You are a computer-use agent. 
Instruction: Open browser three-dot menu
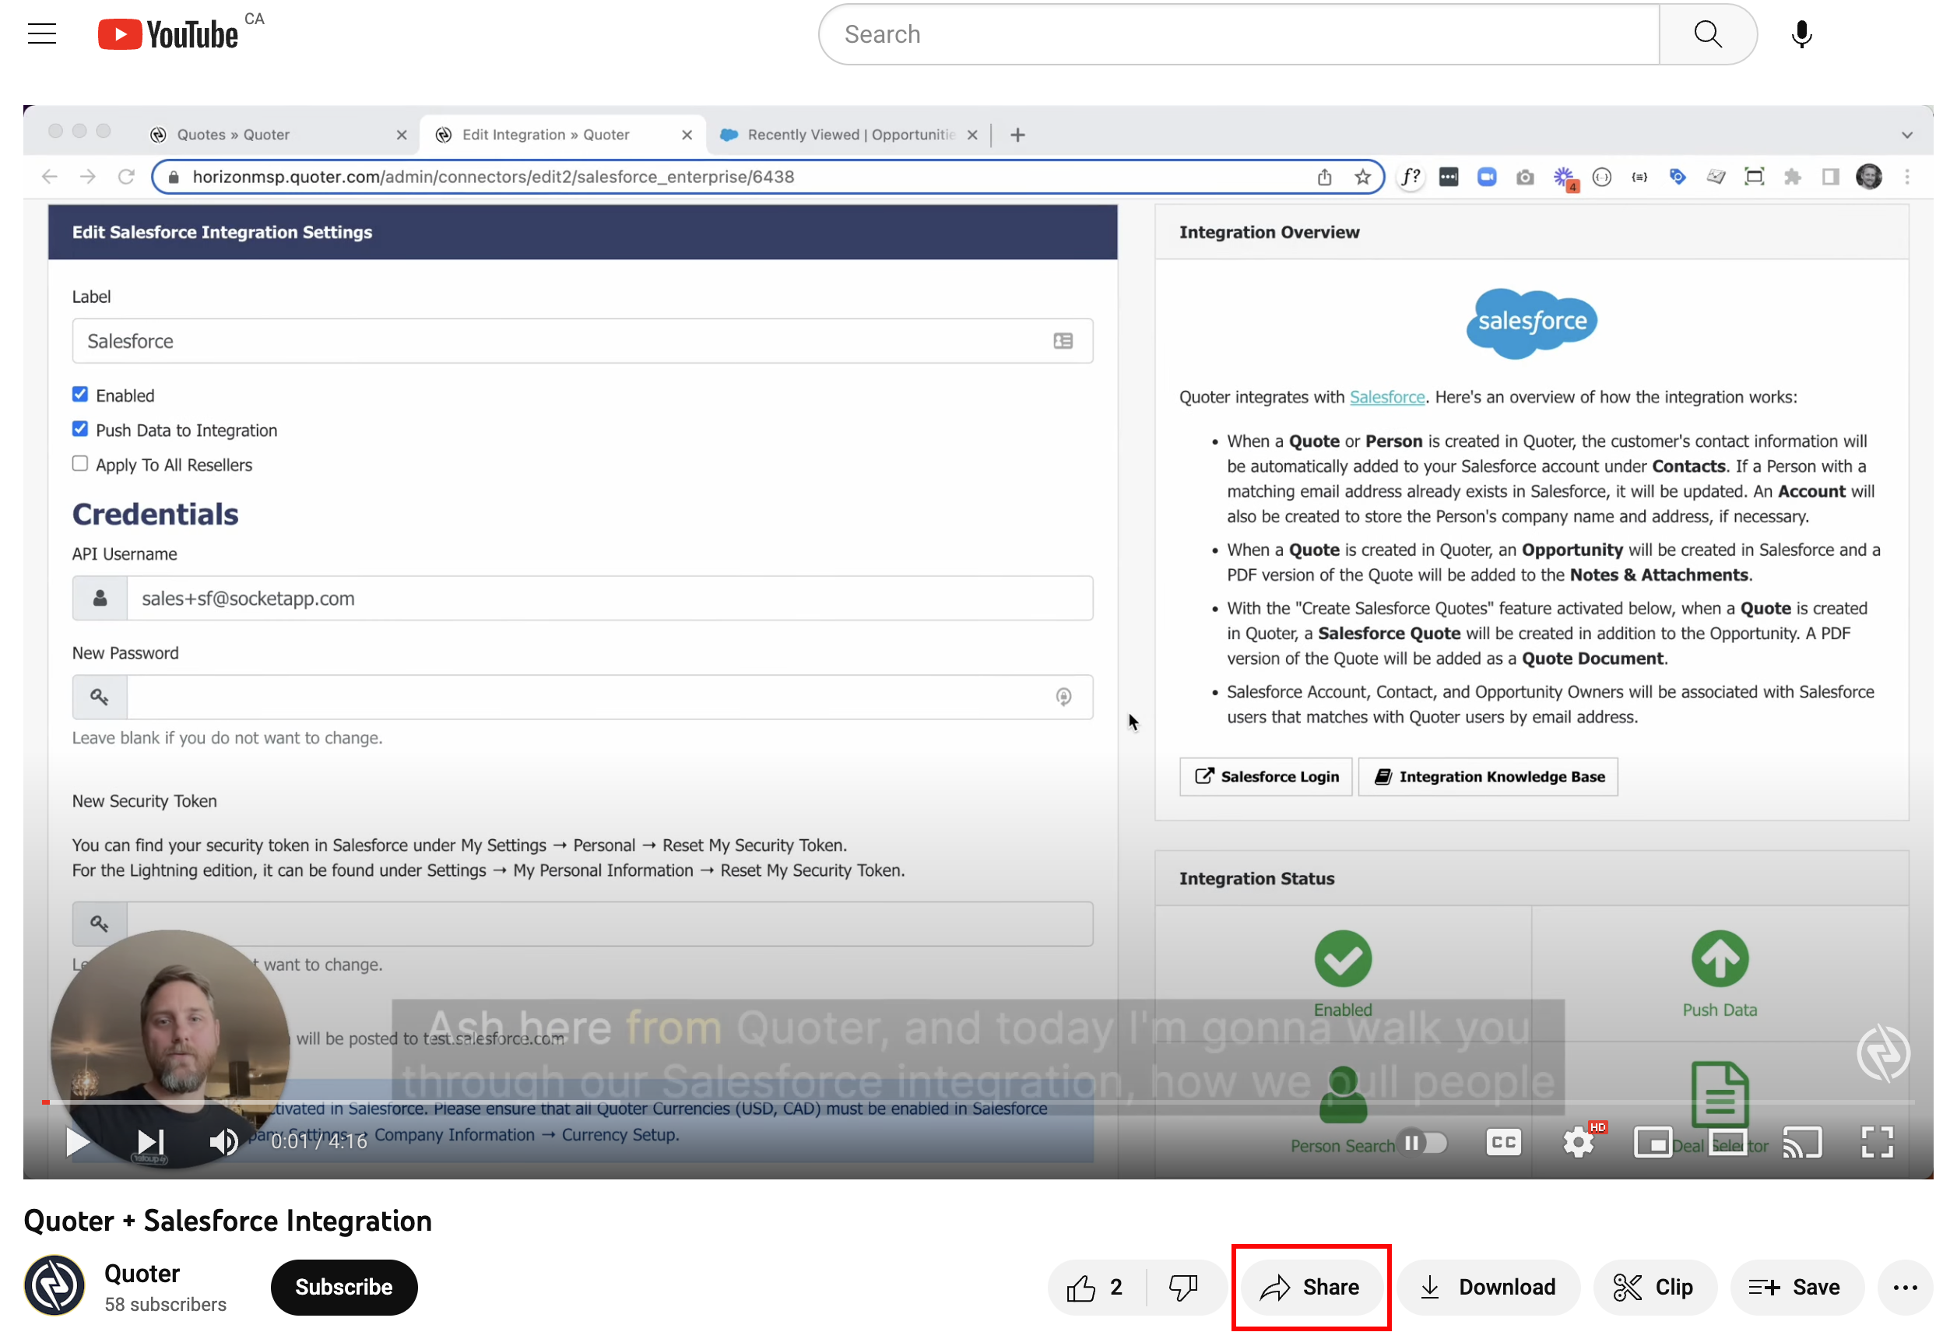(x=1906, y=177)
